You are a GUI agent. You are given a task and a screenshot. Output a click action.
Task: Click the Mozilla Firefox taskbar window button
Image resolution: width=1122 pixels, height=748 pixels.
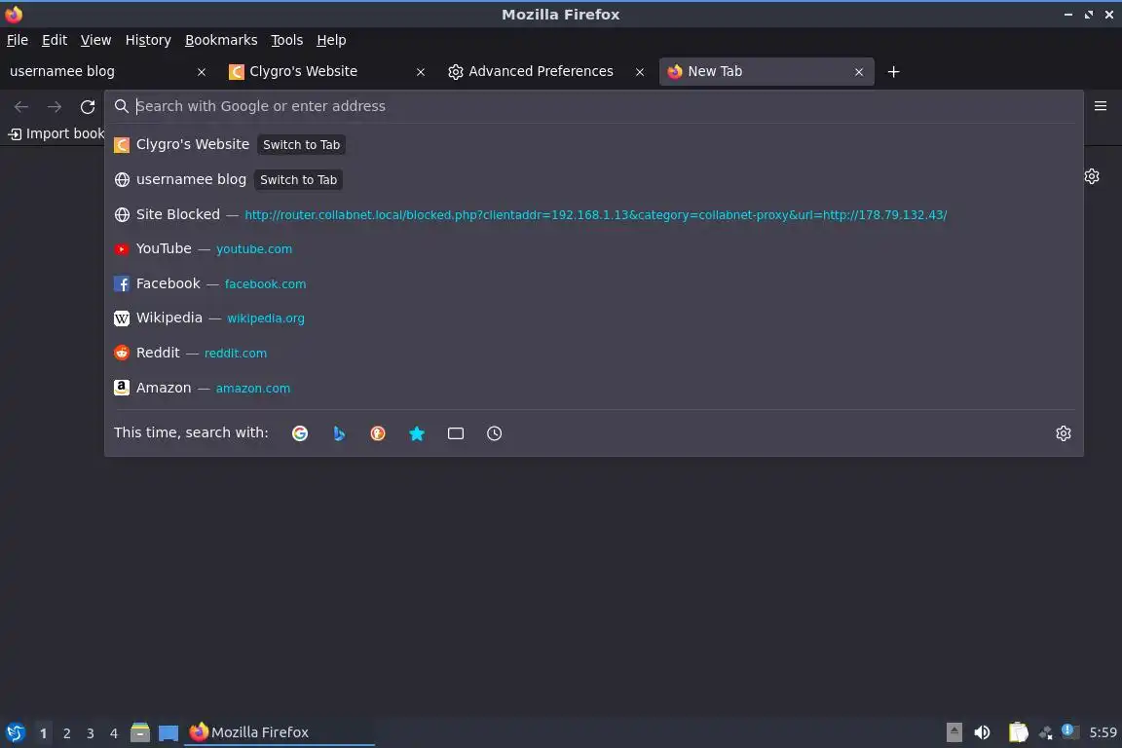point(280,732)
